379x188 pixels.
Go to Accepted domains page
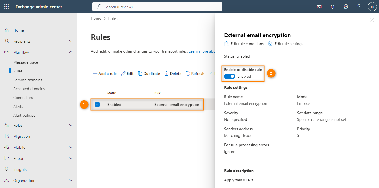coord(29,89)
